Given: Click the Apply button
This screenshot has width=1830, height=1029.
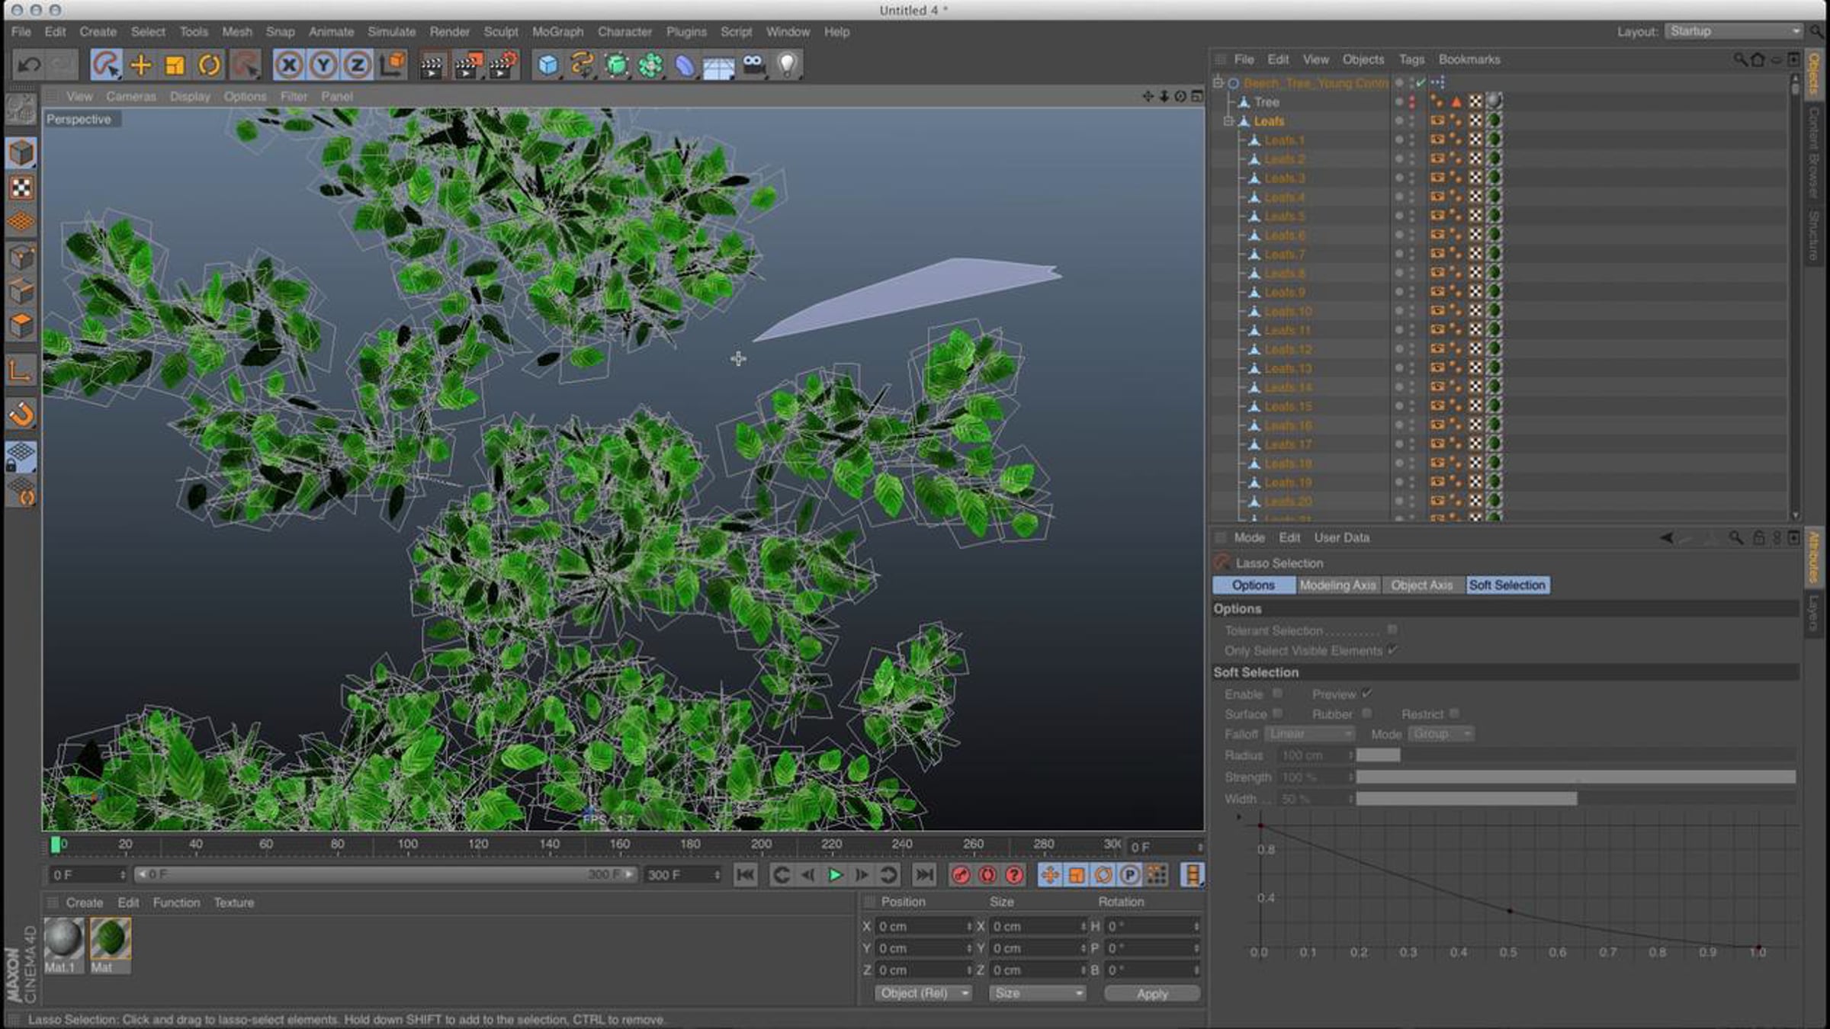Looking at the screenshot, I should pos(1151,994).
